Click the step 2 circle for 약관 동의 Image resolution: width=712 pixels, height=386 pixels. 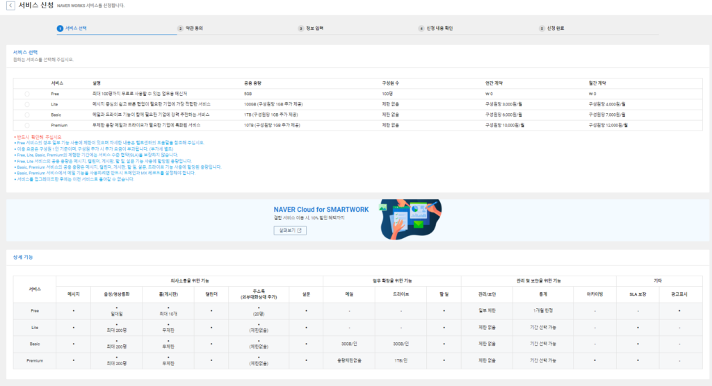click(180, 28)
